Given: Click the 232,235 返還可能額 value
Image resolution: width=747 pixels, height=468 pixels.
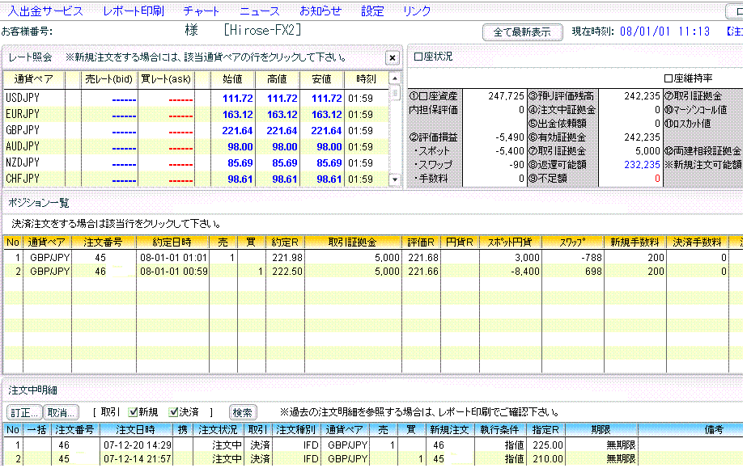Looking at the screenshot, I should tap(642, 165).
